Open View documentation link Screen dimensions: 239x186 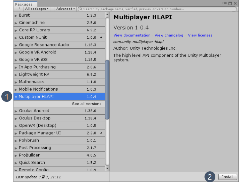(x=132, y=35)
